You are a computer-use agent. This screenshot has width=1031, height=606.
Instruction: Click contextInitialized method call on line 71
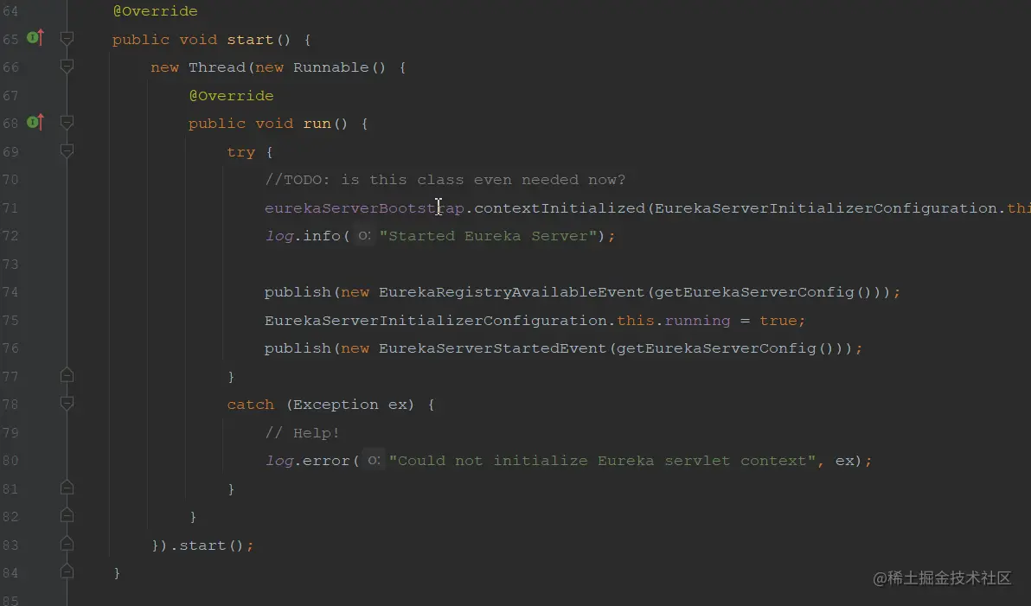click(560, 207)
